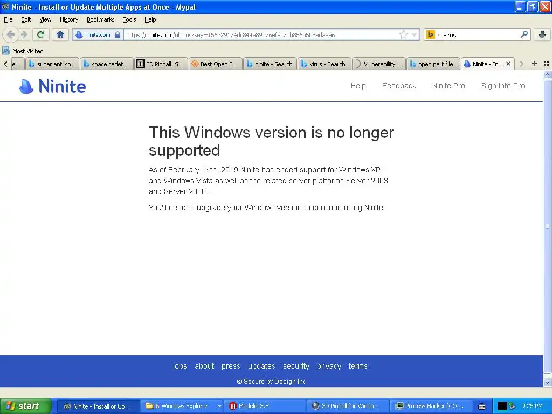552x414 pixels.
Task: Go back with the browser back arrow
Action: (11, 34)
